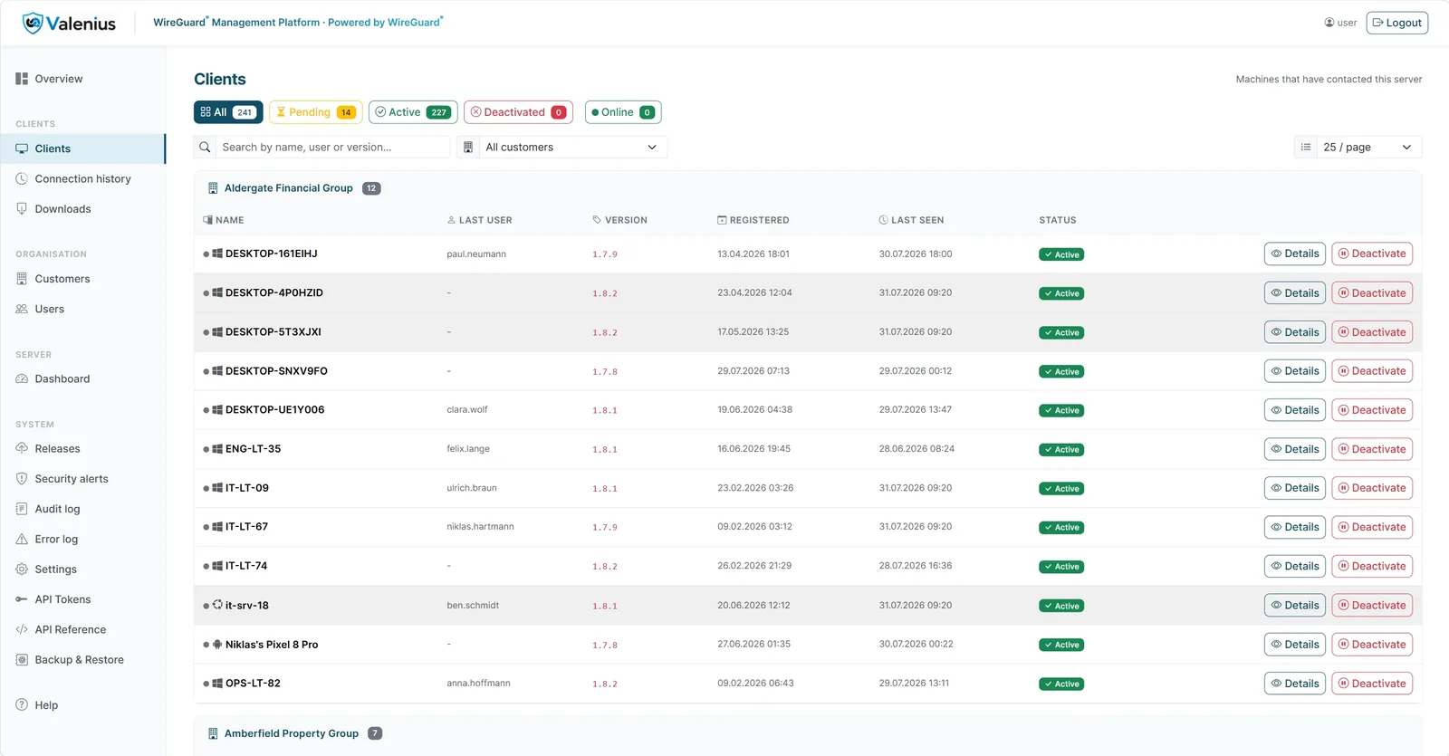
Task: Sort by the REGISTERED column header
Action: coord(753,220)
